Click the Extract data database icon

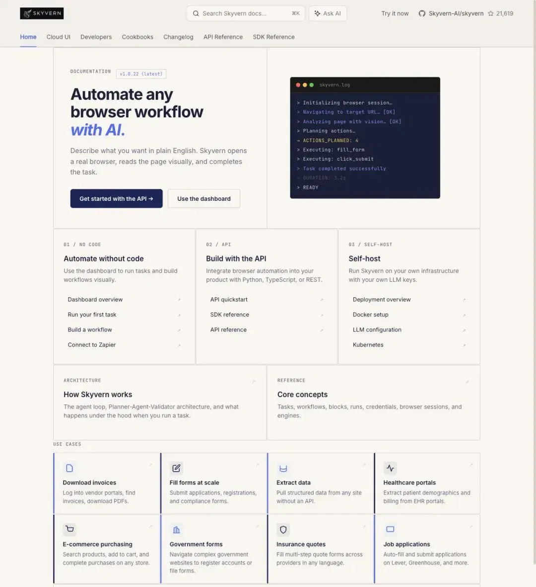(283, 468)
